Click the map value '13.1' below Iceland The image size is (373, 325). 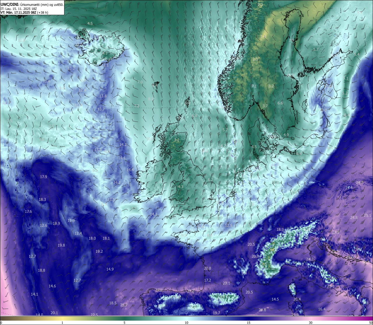point(105,65)
